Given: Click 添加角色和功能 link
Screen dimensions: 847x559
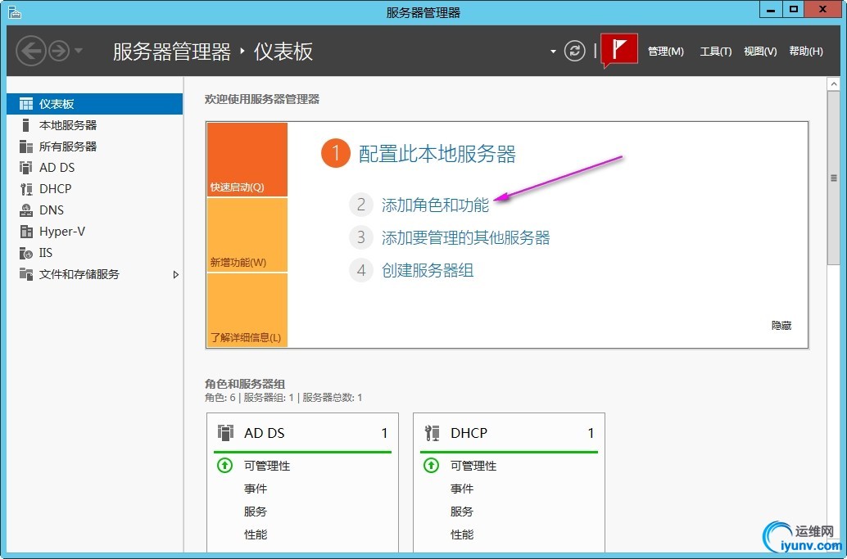Looking at the screenshot, I should click(x=436, y=205).
